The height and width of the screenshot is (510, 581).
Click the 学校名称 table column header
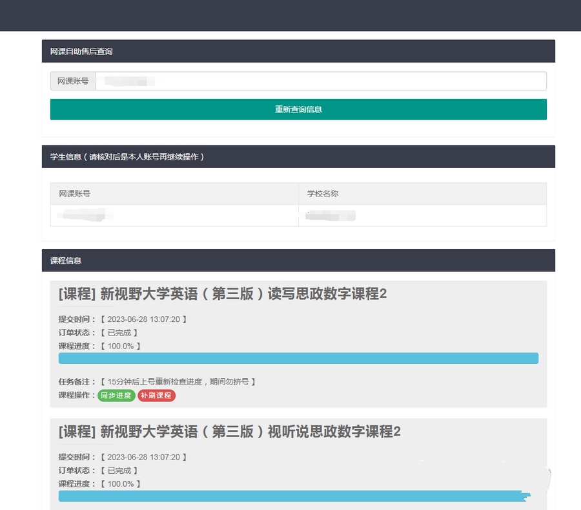pyautogui.click(x=422, y=194)
